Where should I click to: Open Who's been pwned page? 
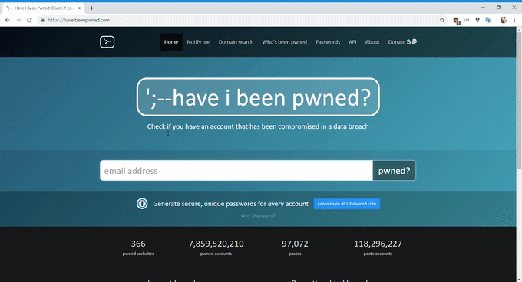(284, 42)
